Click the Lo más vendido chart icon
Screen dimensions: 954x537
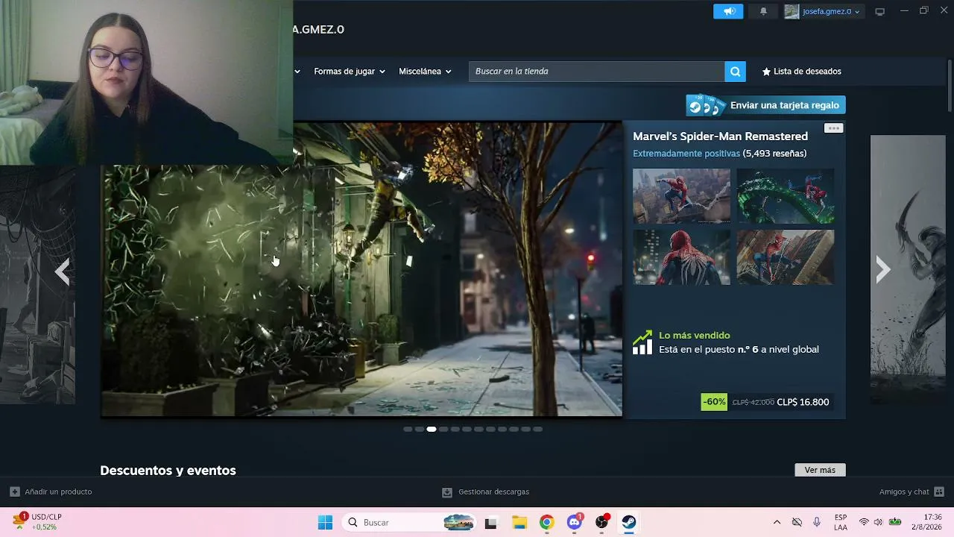[642, 342]
